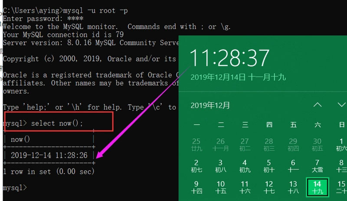Select December 5 初十 in calendar
Viewport: 347px width, 201px height.
coord(269,166)
